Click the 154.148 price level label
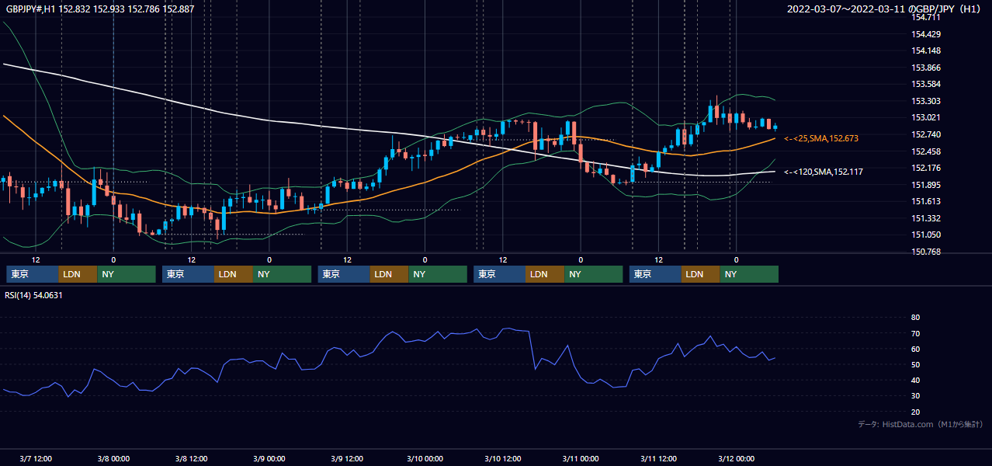Viewport: 992px width, 466px height. pos(925,51)
